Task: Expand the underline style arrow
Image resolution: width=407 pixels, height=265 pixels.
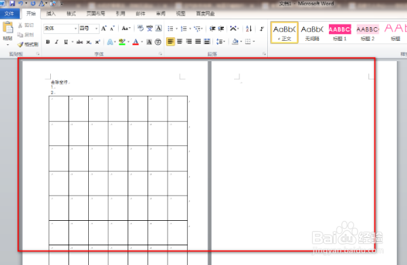Action: tap(73, 42)
